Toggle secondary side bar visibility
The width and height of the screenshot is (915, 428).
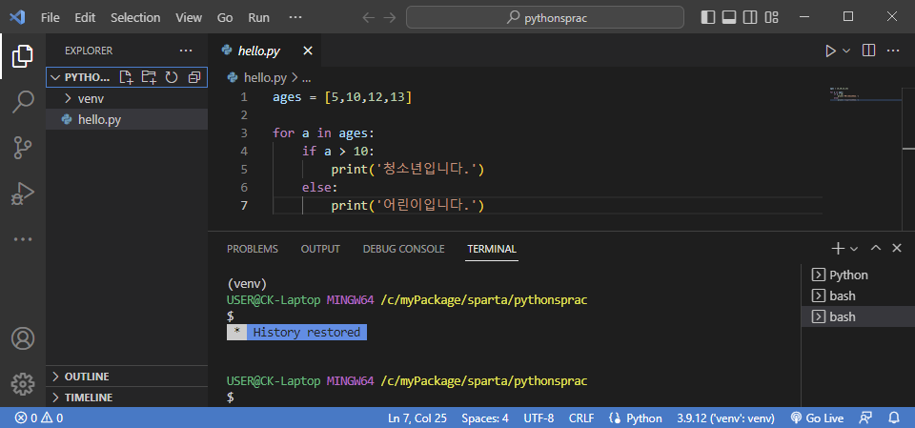tap(750, 17)
